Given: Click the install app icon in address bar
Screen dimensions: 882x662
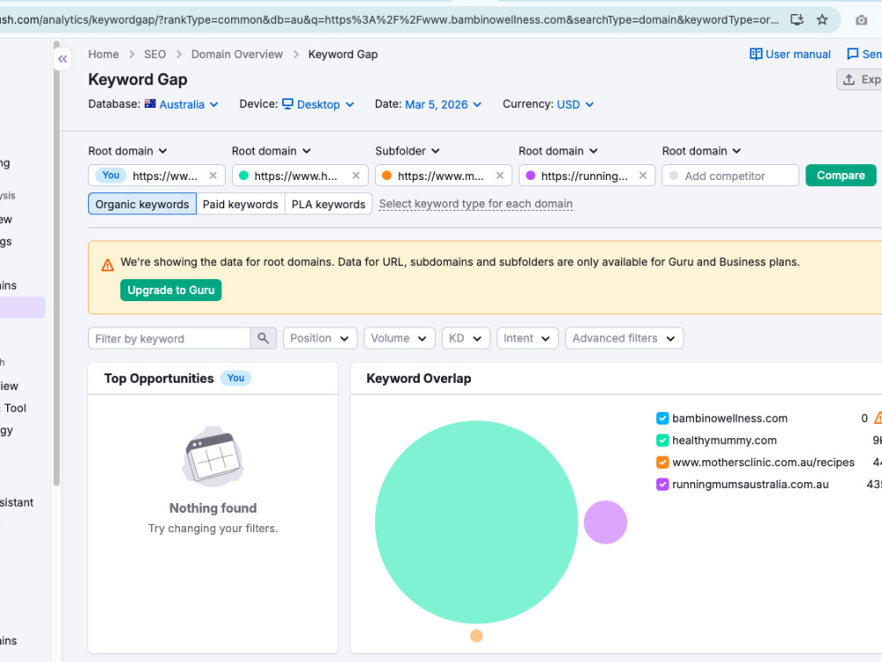Looking at the screenshot, I should point(796,19).
